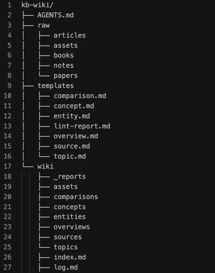The height and width of the screenshot is (273, 215).
Task: Click the templates folder line
Action: pyautogui.click(x=56, y=86)
